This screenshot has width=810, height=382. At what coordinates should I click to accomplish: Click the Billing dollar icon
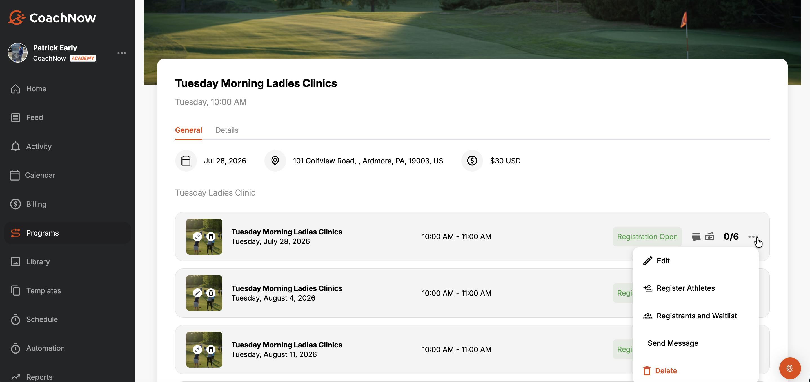[x=15, y=204]
